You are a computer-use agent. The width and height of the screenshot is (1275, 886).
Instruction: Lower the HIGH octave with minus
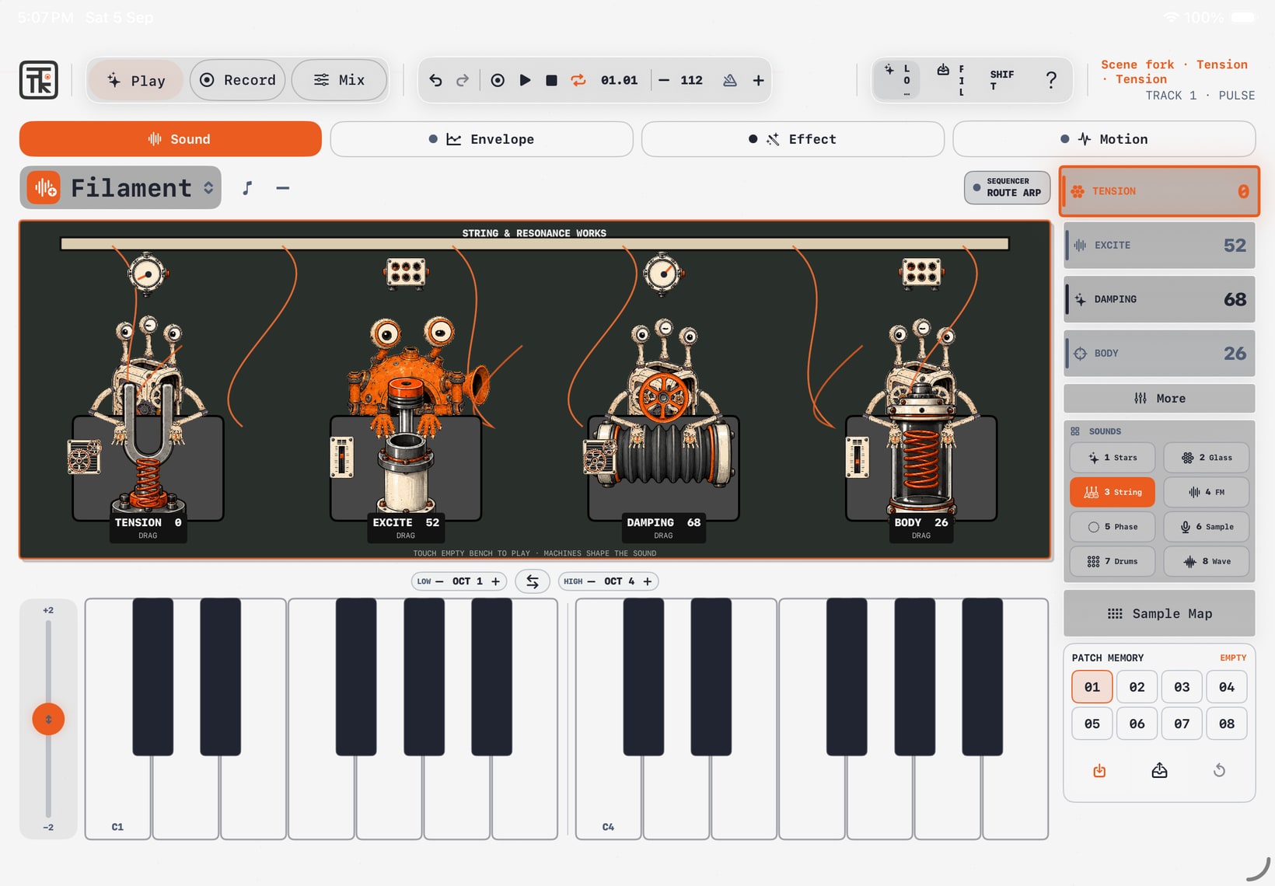point(592,581)
